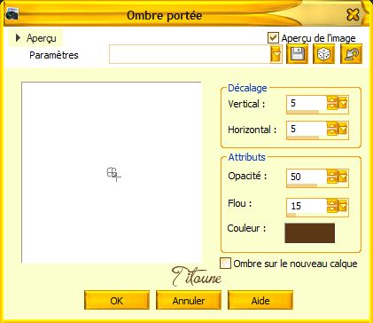Open the Flou value slider dropdown
Viewport: 373px width, 323px height.
[343, 206]
